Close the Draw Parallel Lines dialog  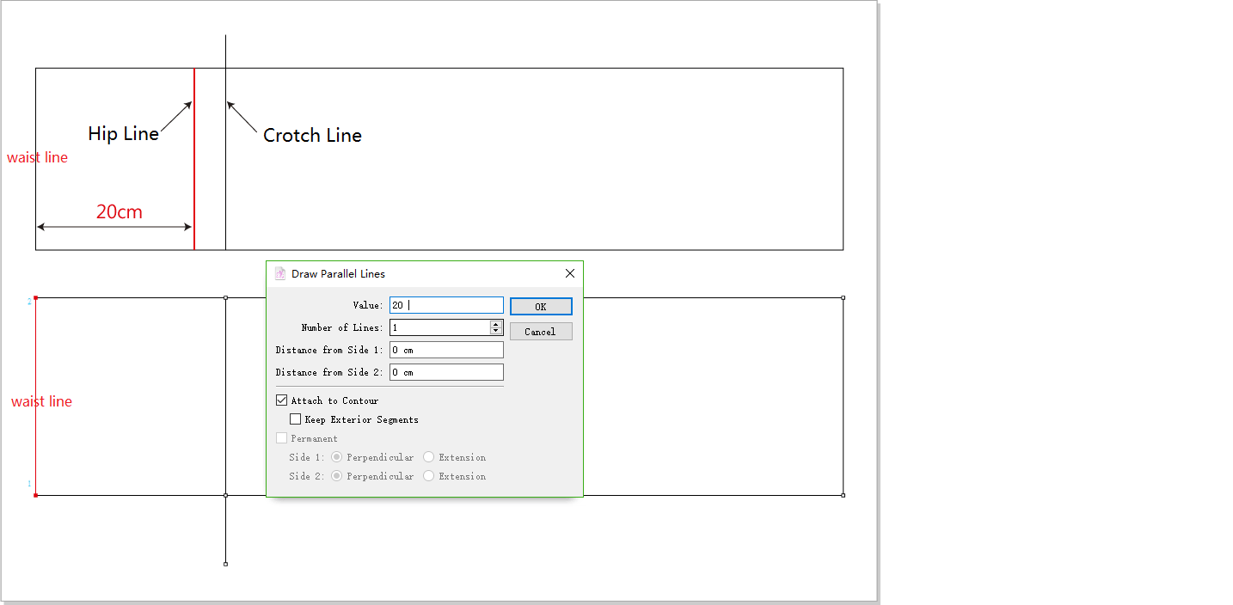(x=569, y=274)
